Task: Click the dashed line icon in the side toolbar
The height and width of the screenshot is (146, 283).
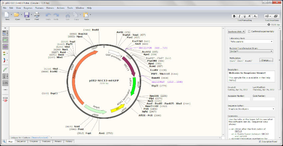Action: coord(5,90)
